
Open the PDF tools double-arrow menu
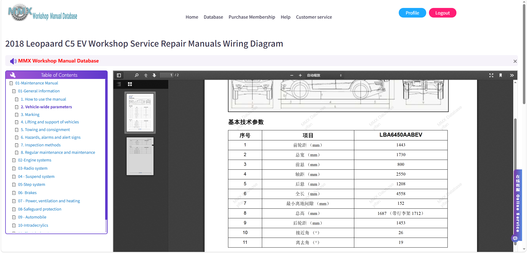click(x=512, y=75)
